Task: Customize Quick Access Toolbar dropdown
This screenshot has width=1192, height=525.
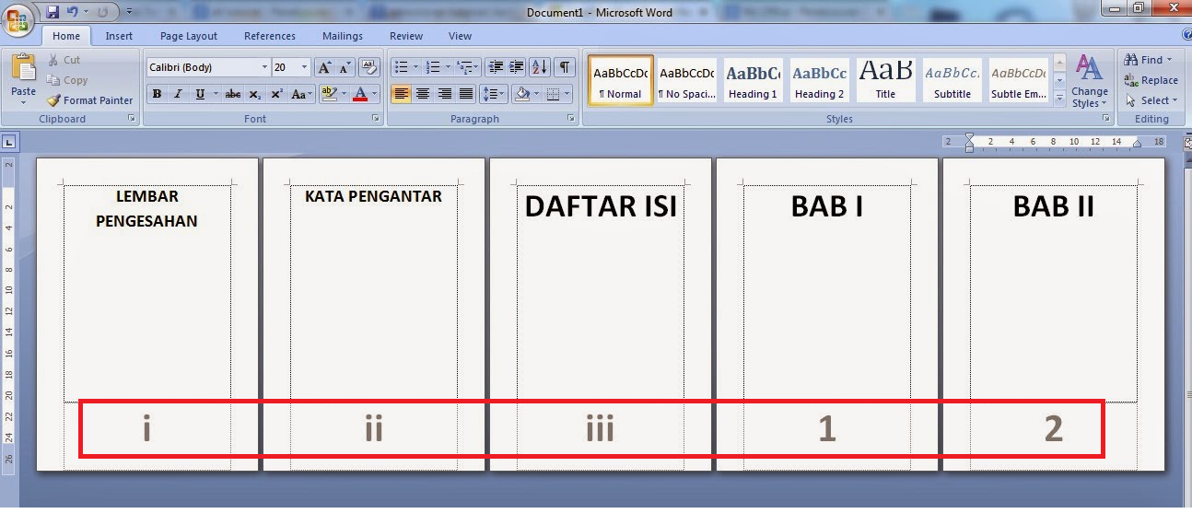Action: coord(129,12)
